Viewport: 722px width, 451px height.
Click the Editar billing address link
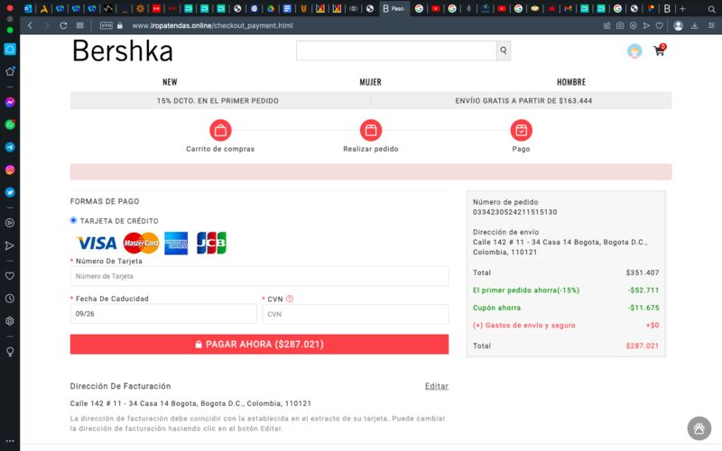[437, 386]
